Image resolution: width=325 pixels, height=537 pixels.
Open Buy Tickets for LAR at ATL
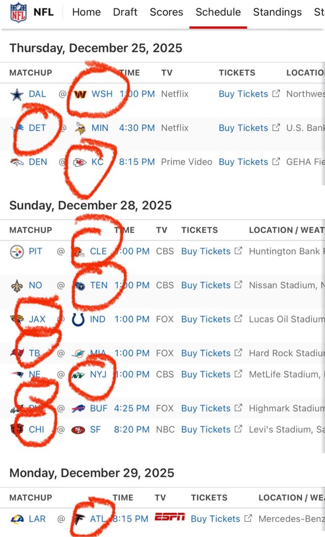pos(215,519)
